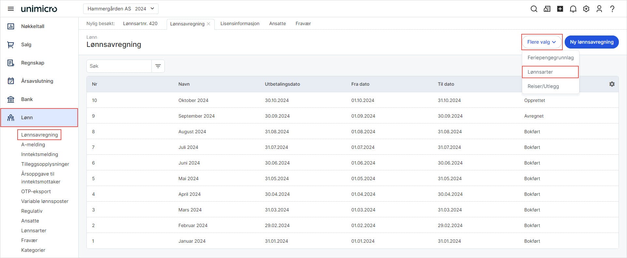Switch to the Lisensinformasjon tab

240,23
